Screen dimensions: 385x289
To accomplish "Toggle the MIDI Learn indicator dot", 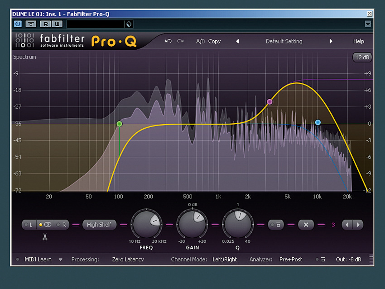I will tap(17, 259).
